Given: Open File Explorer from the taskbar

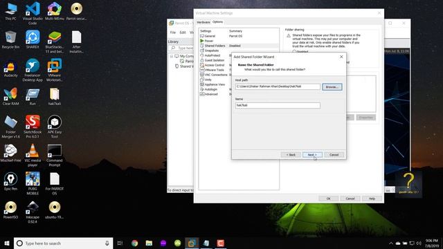Looking at the screenshot, I should click(x=149, y=243).
